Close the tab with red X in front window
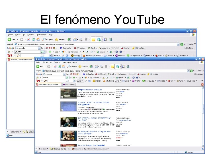 coord(202,84)
